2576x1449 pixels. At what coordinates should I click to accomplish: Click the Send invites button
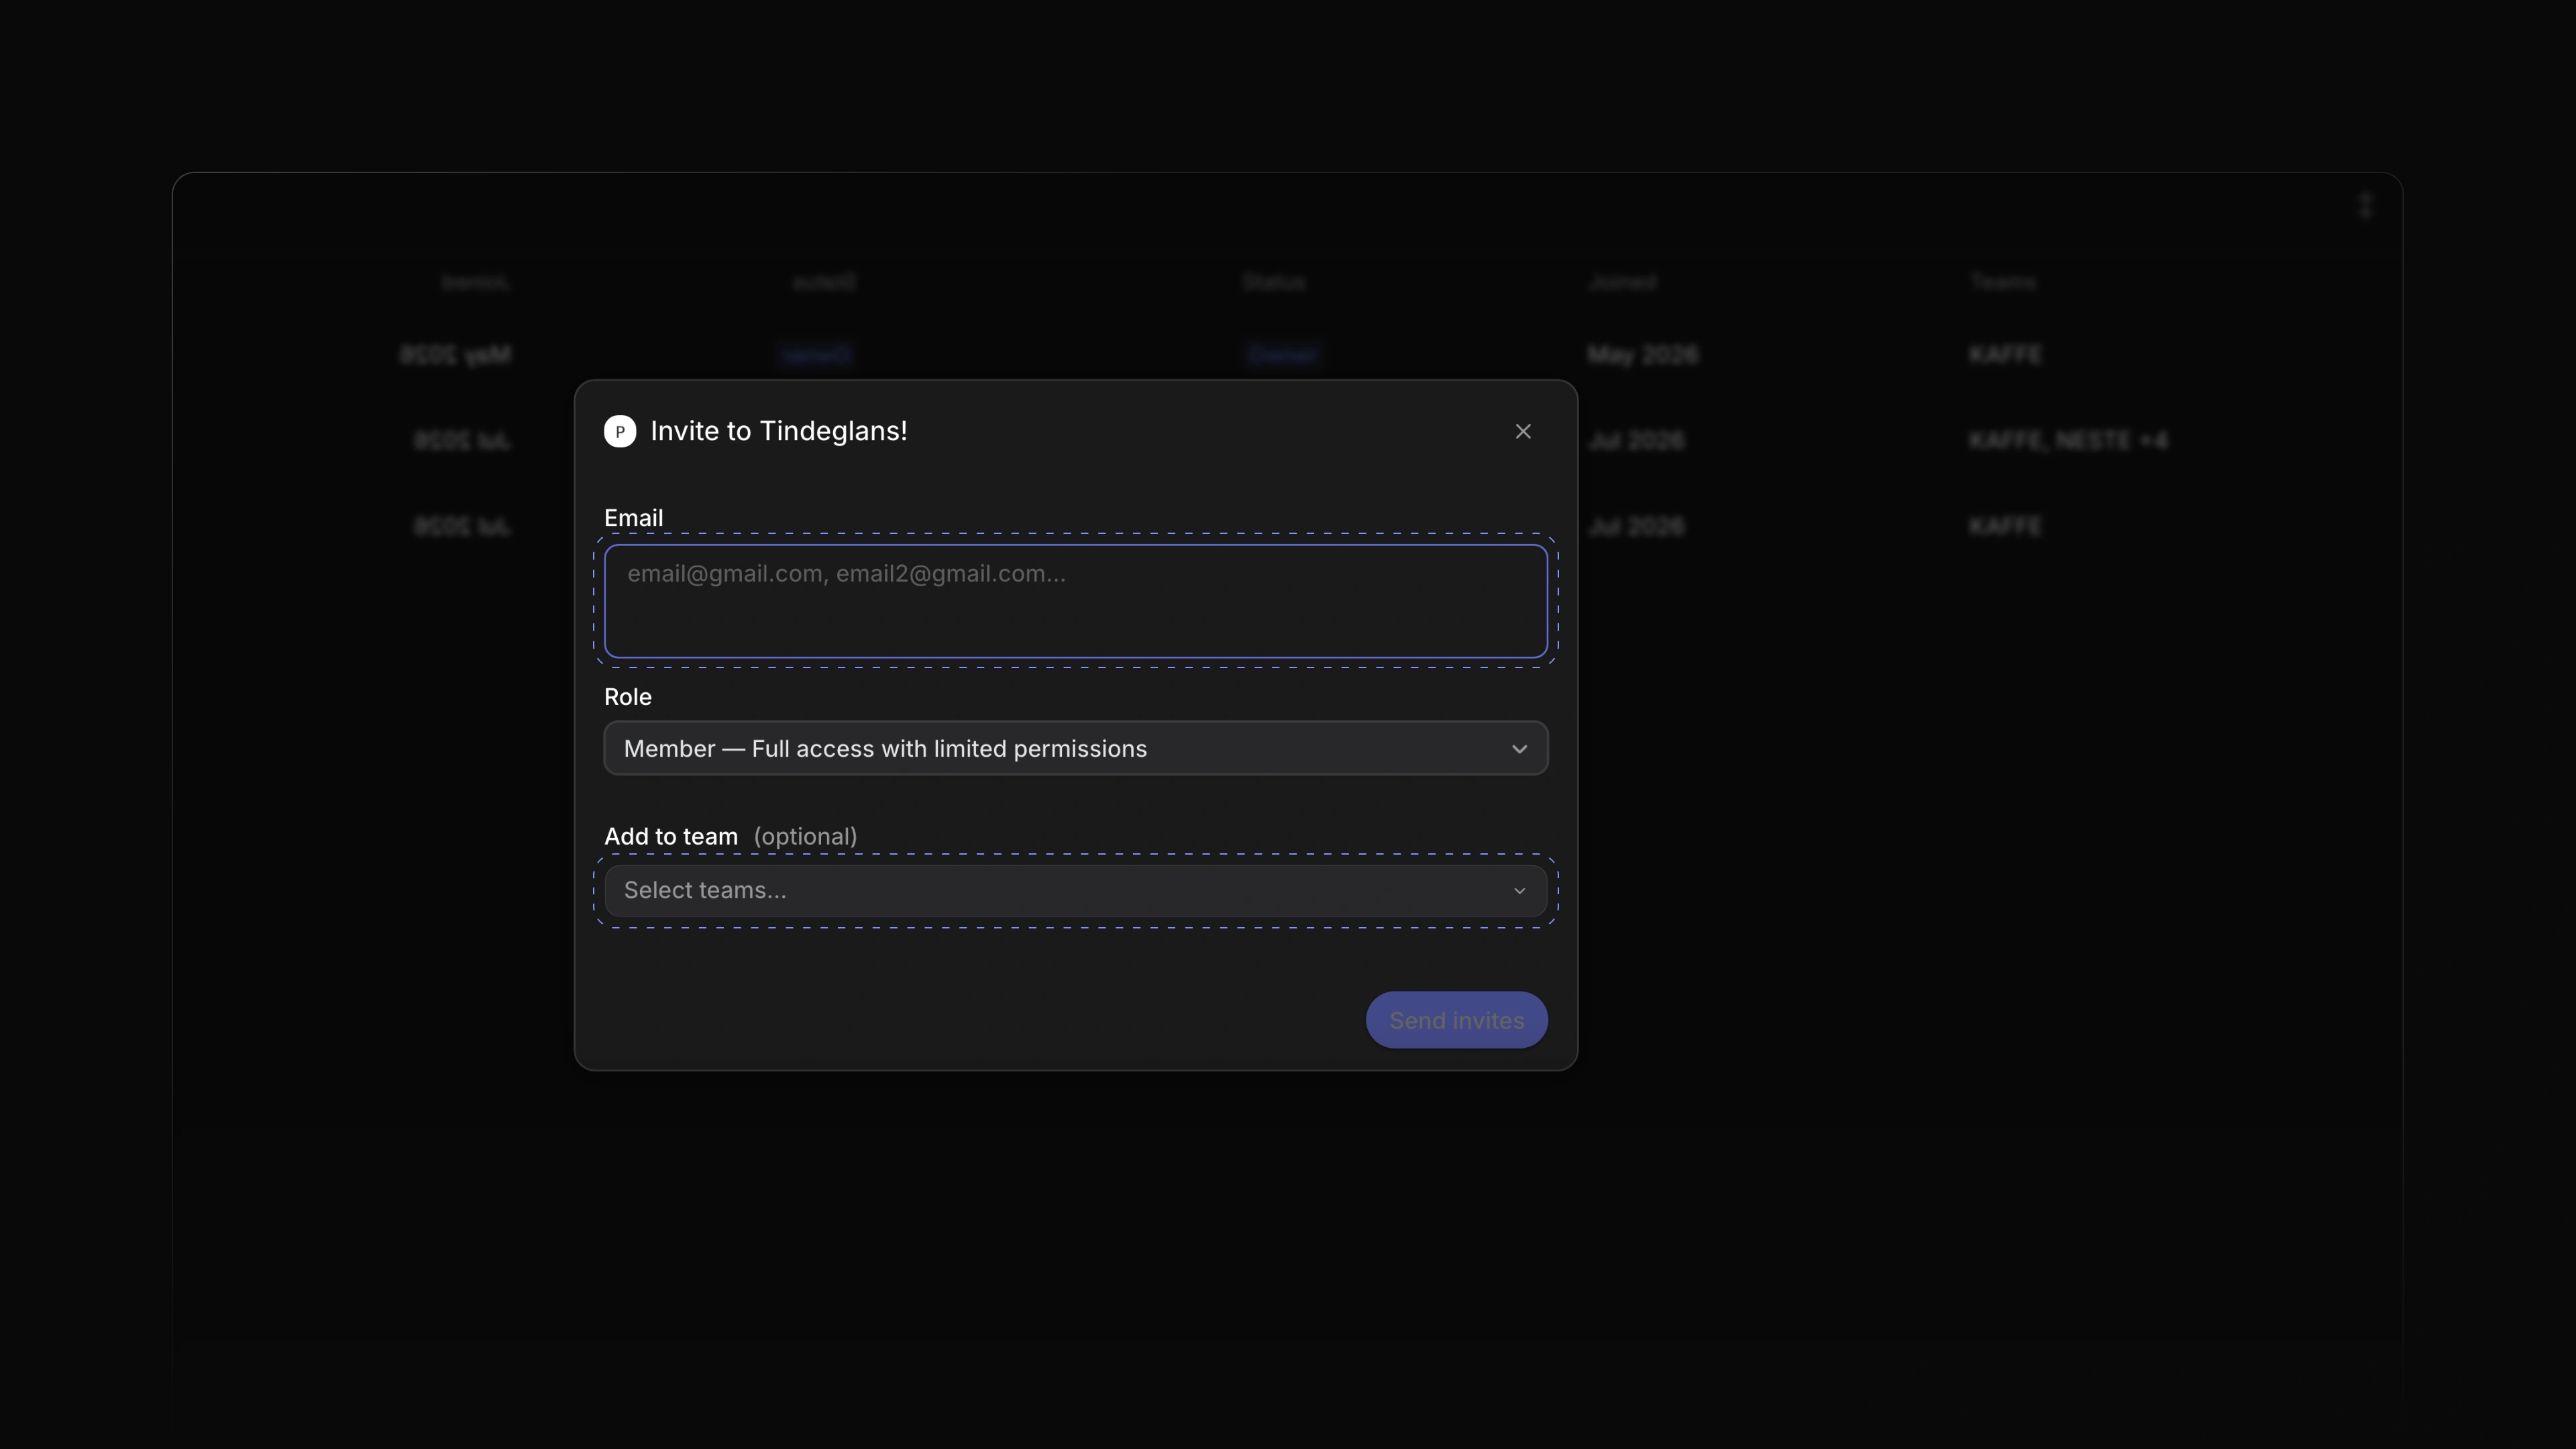coord(1457,1020)
